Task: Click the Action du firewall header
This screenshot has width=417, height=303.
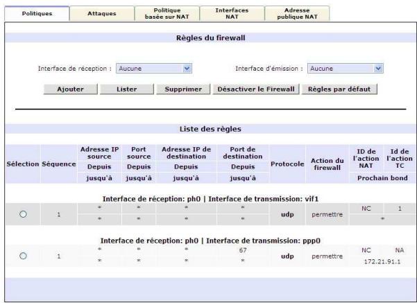Action: [327, 164]
